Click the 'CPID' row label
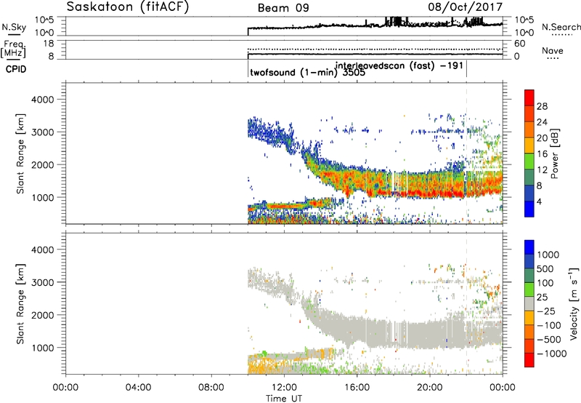581x403 pixels. [16, 69]
